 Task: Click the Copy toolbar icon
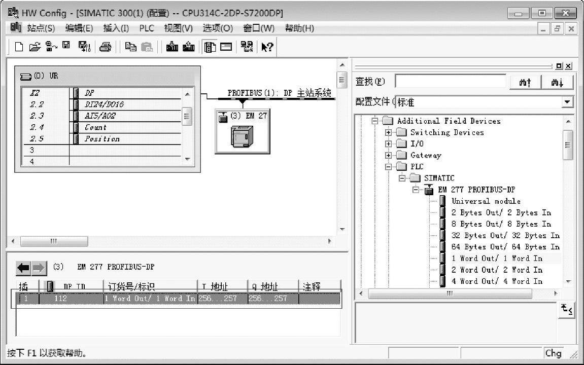point(130,47)
